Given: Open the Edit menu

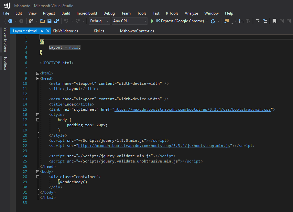Looking at the screenshot, I should pyautogui.click(x=19, y=13).
